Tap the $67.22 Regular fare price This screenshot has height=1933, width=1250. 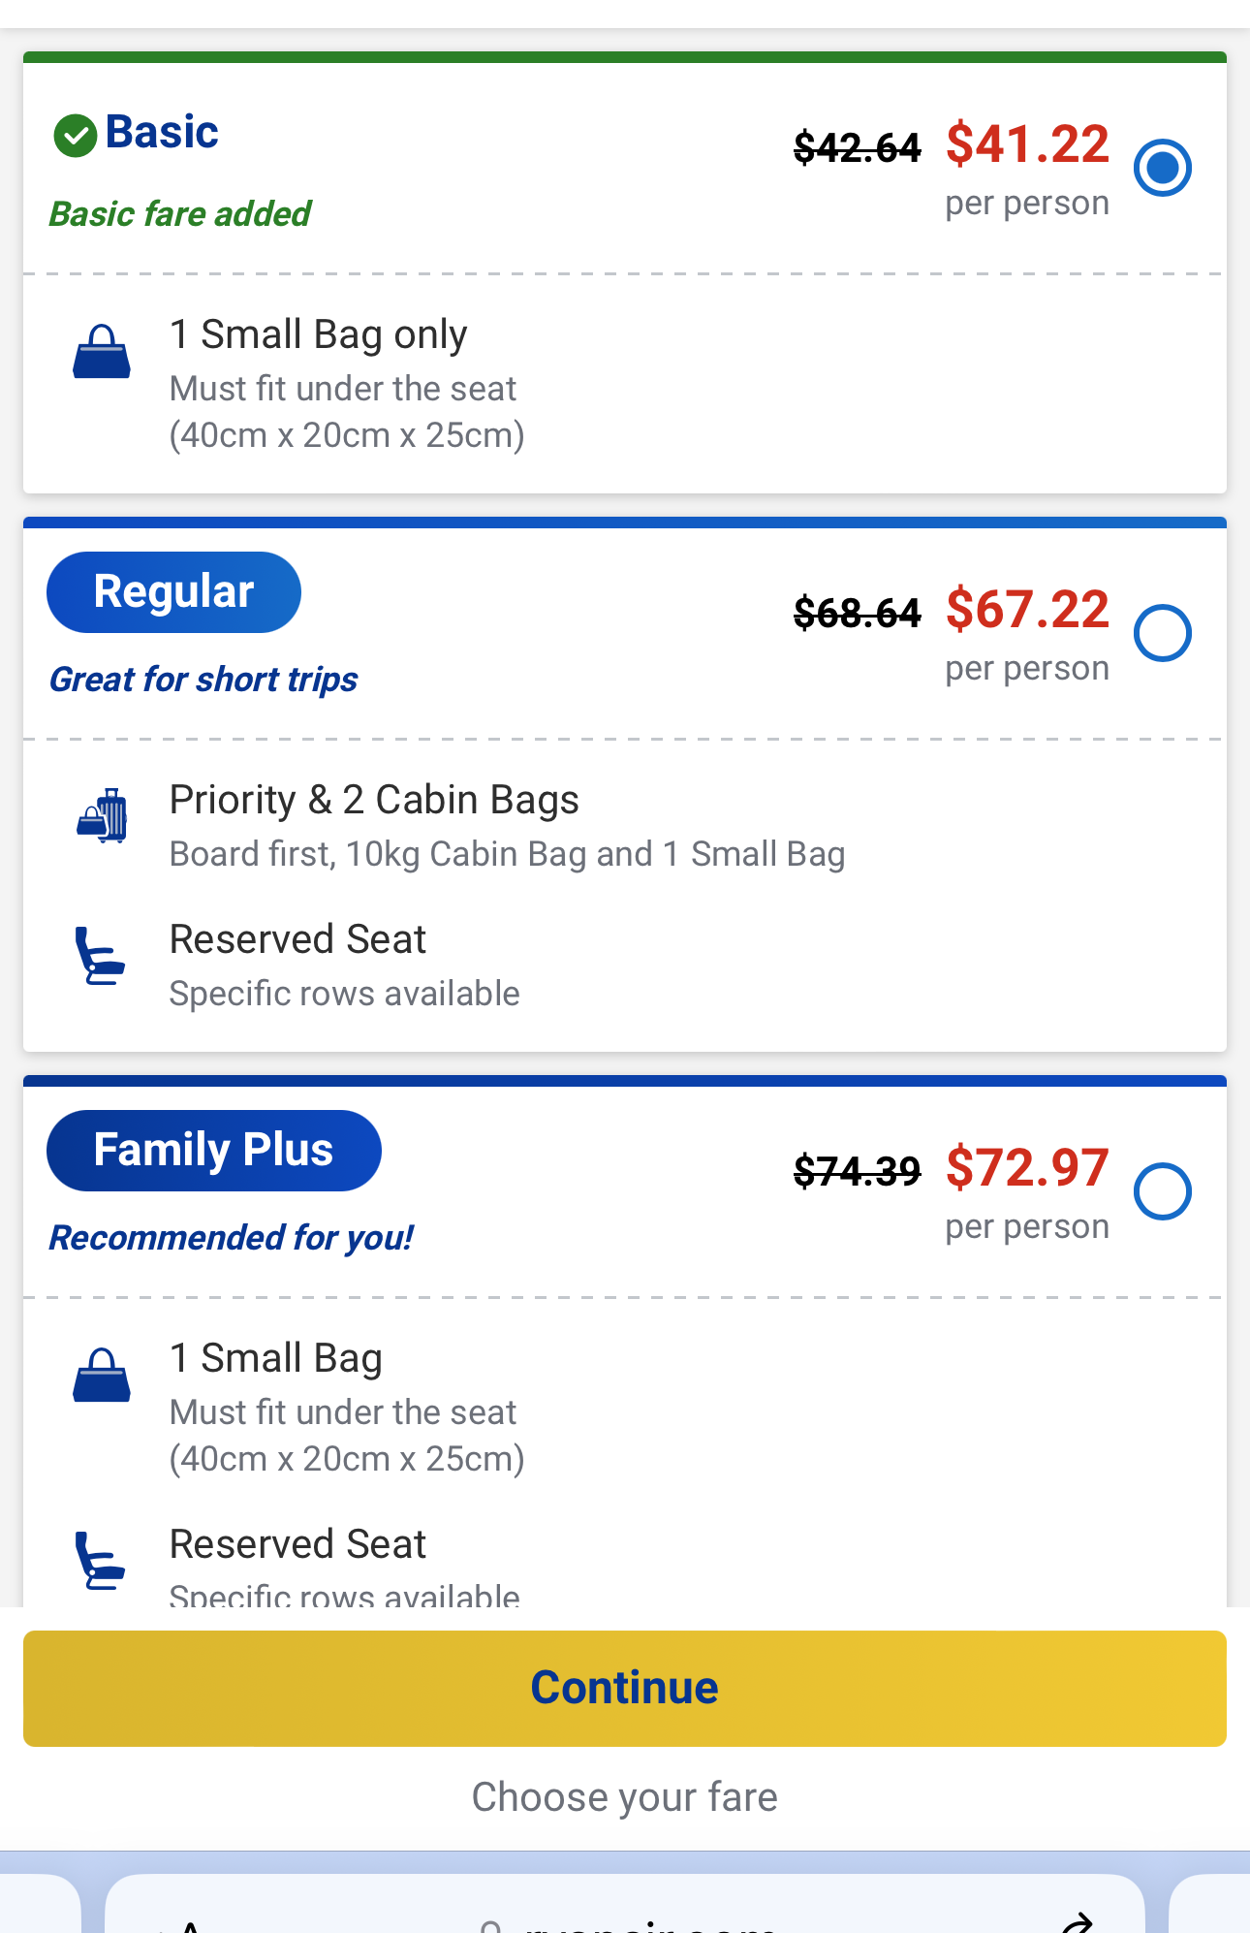click(x=1027, y=609)
